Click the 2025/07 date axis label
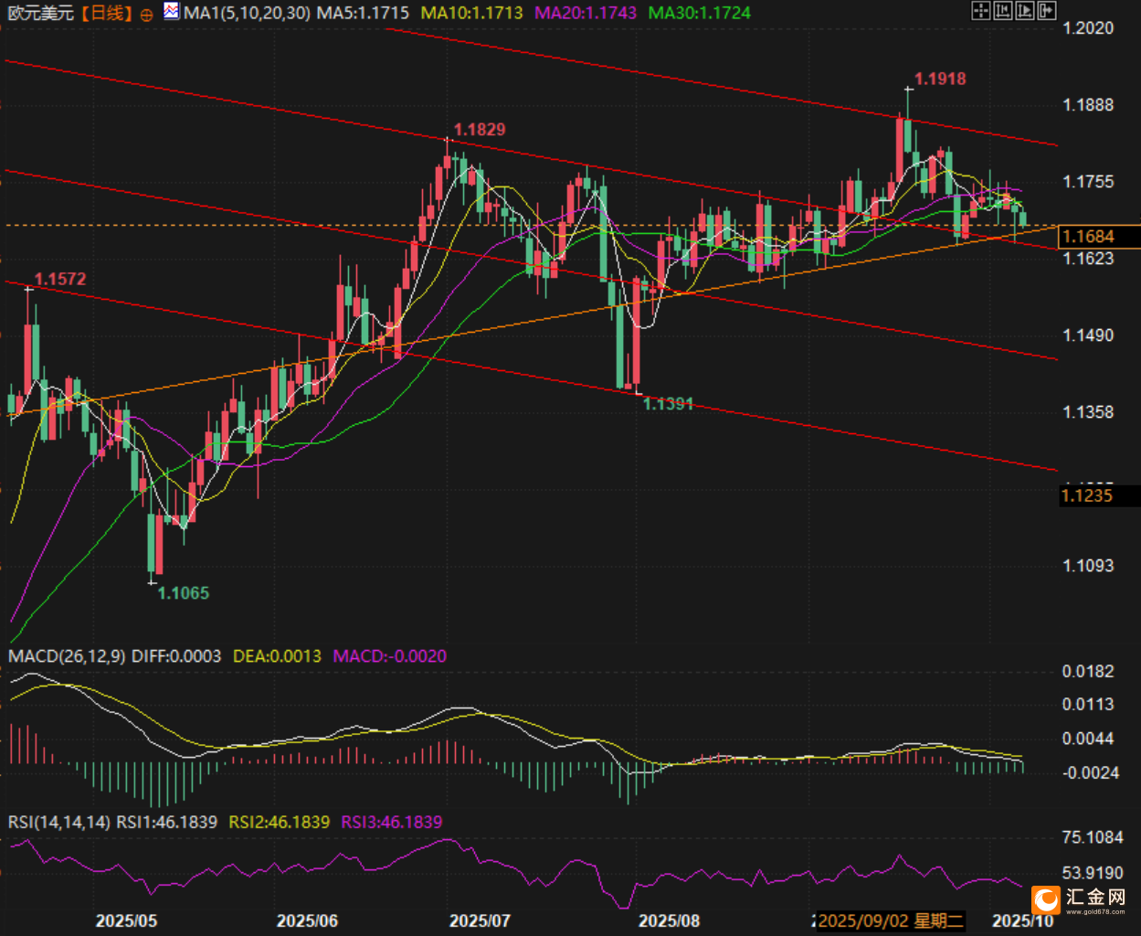 point(481,920)
